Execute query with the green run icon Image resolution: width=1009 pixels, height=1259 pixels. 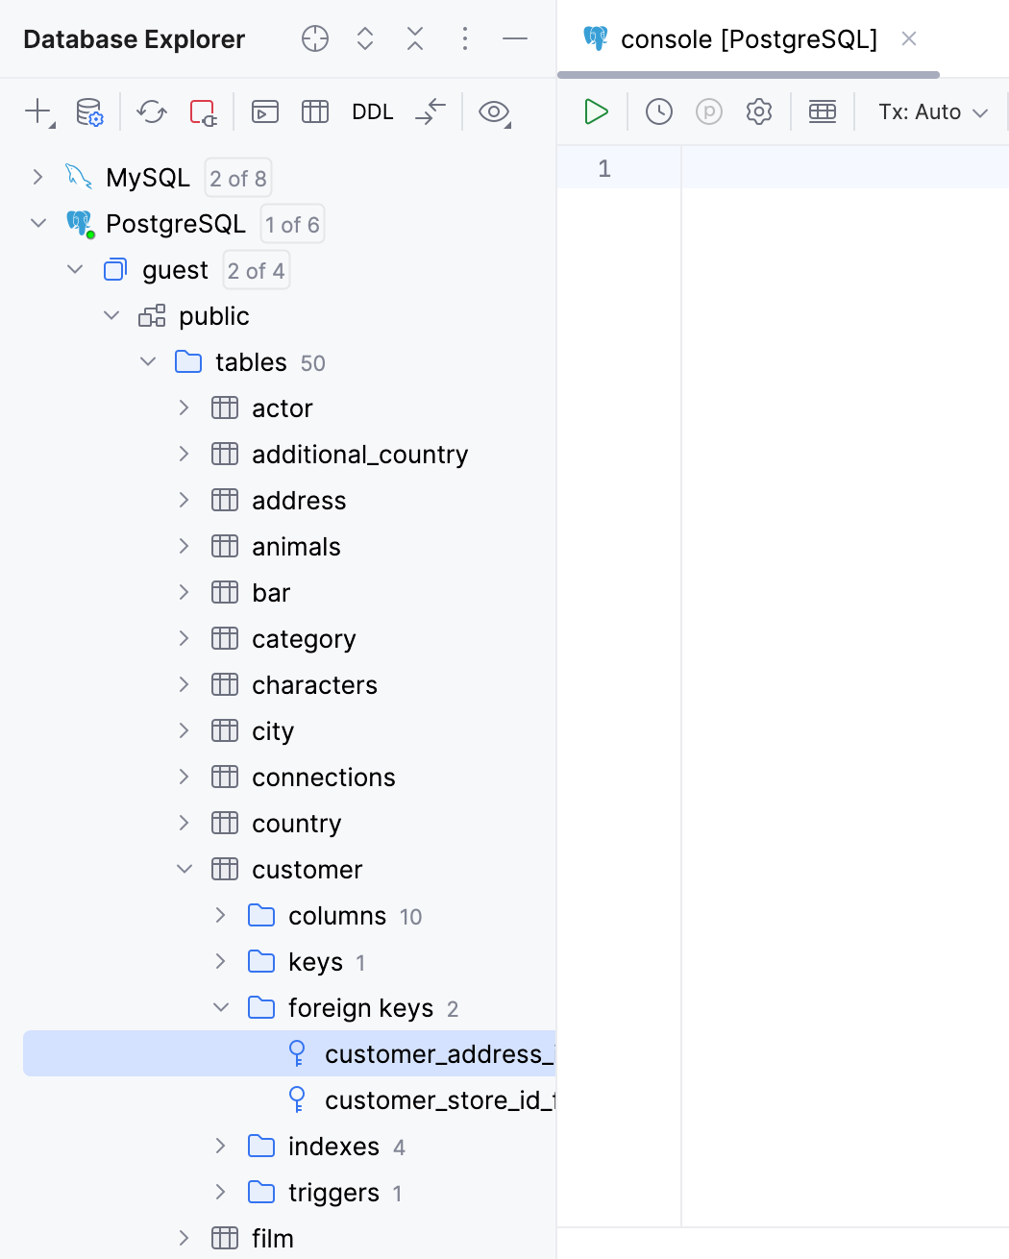[596, 111]
